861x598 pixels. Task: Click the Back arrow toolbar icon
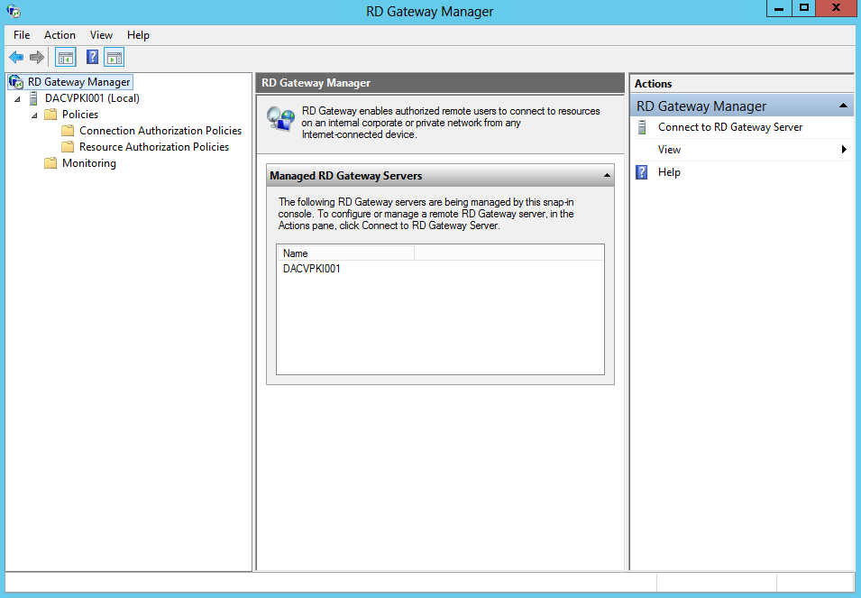pos(16,57)
